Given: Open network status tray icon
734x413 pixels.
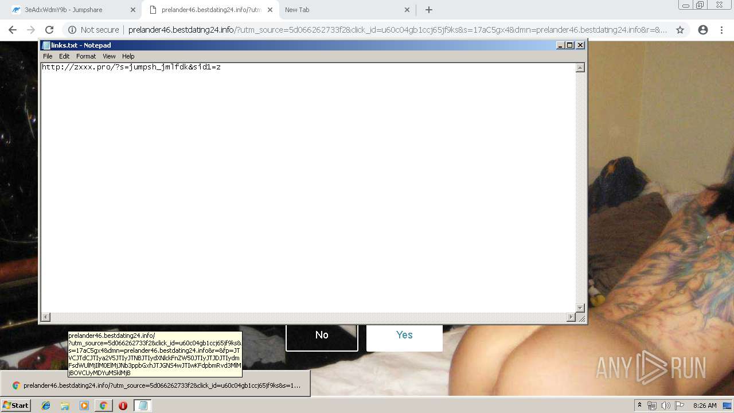Looking at the screenshot, I should [x=652, y=406].
